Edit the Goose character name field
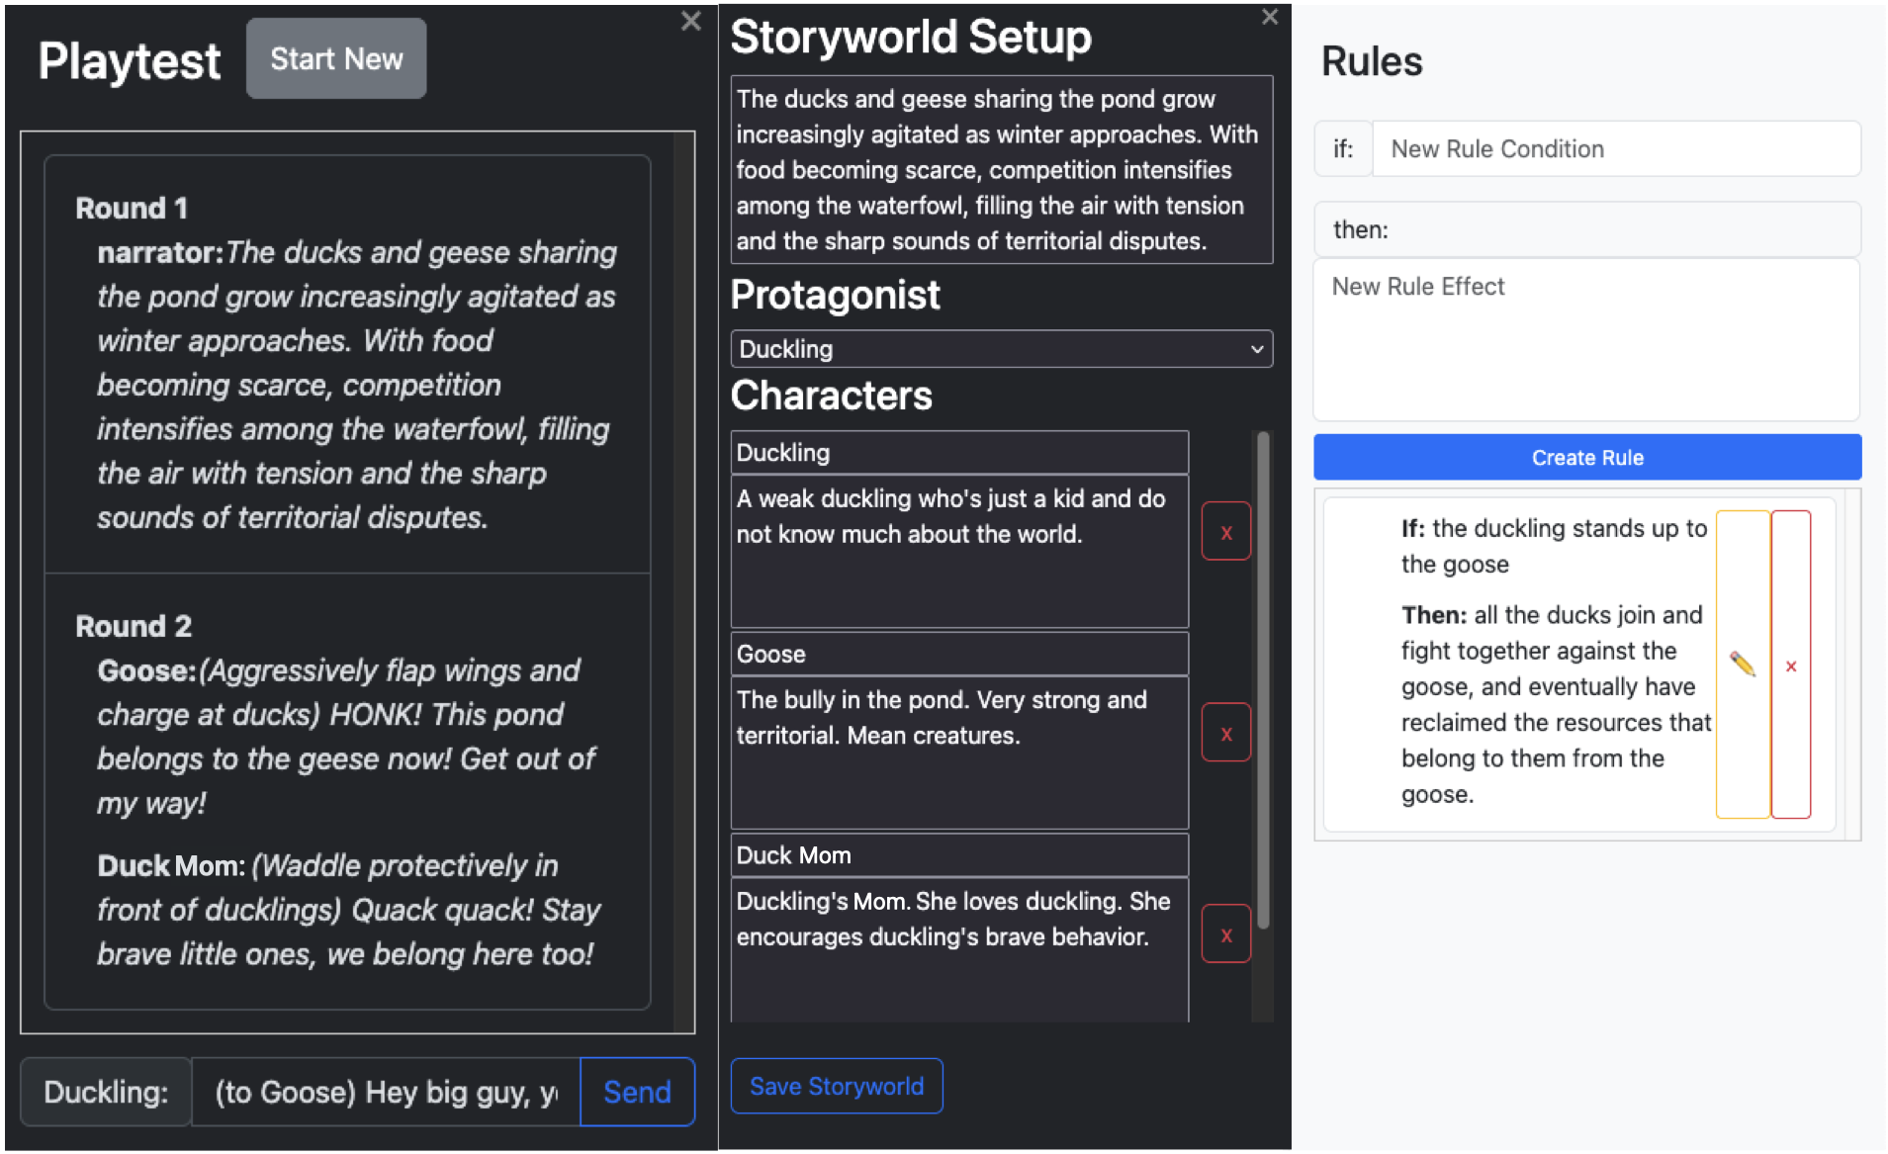This screenshot has height=1154, width=1888. [x=958, y=654]
